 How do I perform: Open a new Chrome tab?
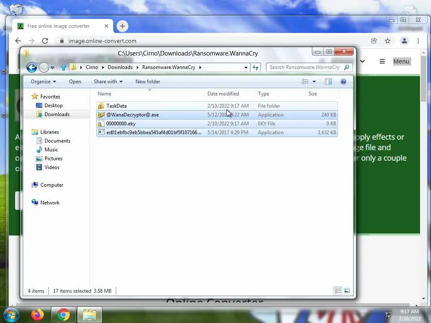pyautogui.click(x=122, y=26)
